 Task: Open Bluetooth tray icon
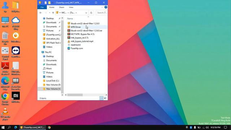tap(191, 127)
